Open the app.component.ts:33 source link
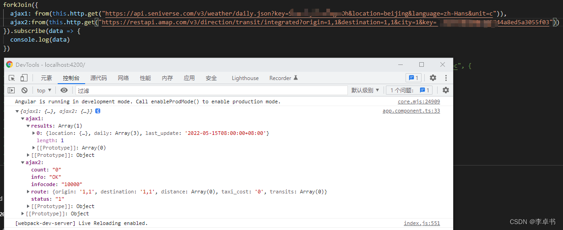Screen dimensions: 563x230 pos(411,111)
